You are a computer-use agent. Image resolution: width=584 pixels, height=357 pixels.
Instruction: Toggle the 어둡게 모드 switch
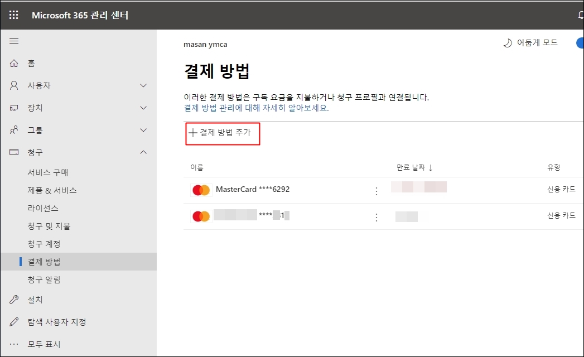pyautogui.click(x=580, y=43)
